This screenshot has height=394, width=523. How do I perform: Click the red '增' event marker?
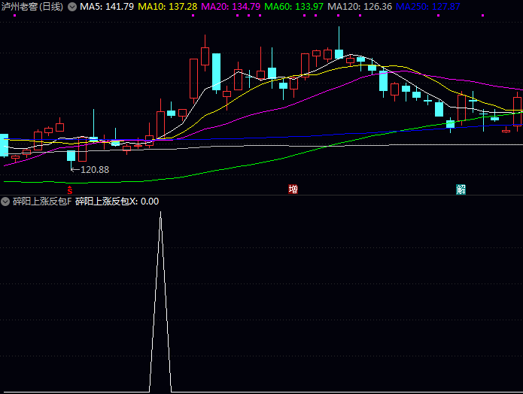(x=293, y=189)
